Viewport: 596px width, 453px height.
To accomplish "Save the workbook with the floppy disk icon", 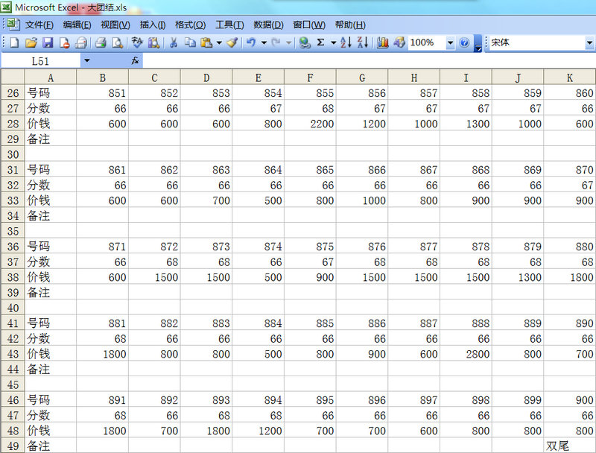I will coord(47,43).
